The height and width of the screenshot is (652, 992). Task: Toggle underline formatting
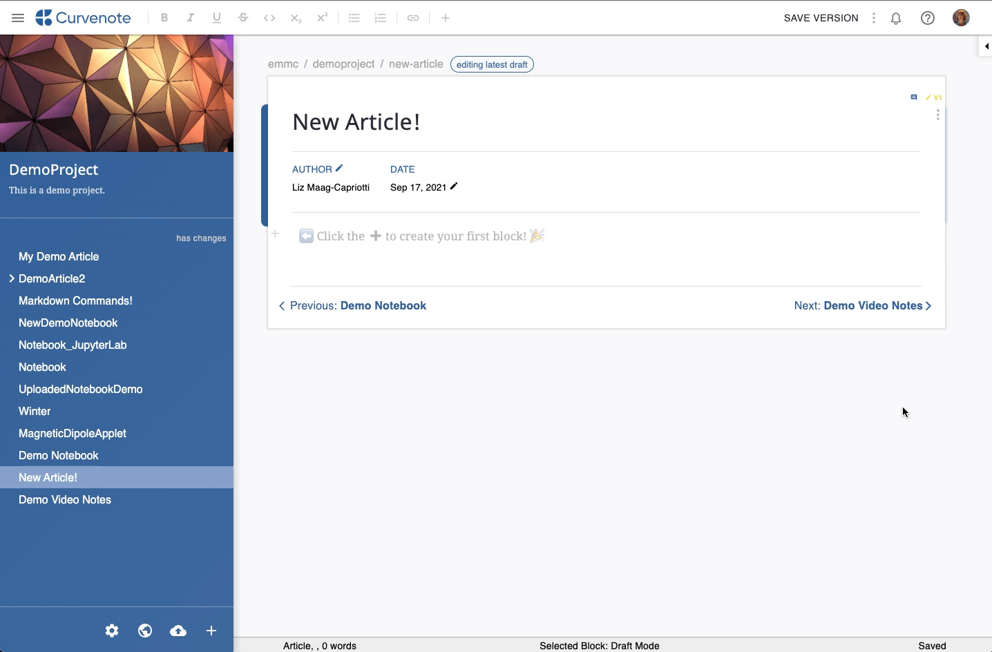click(x=217, y=18)
